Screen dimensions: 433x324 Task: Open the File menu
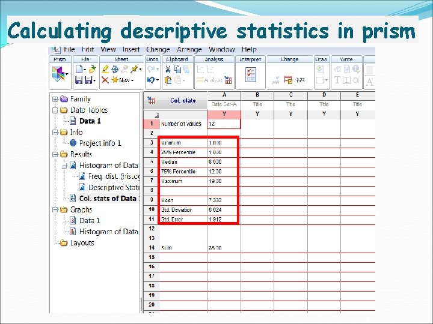(69, 49)
